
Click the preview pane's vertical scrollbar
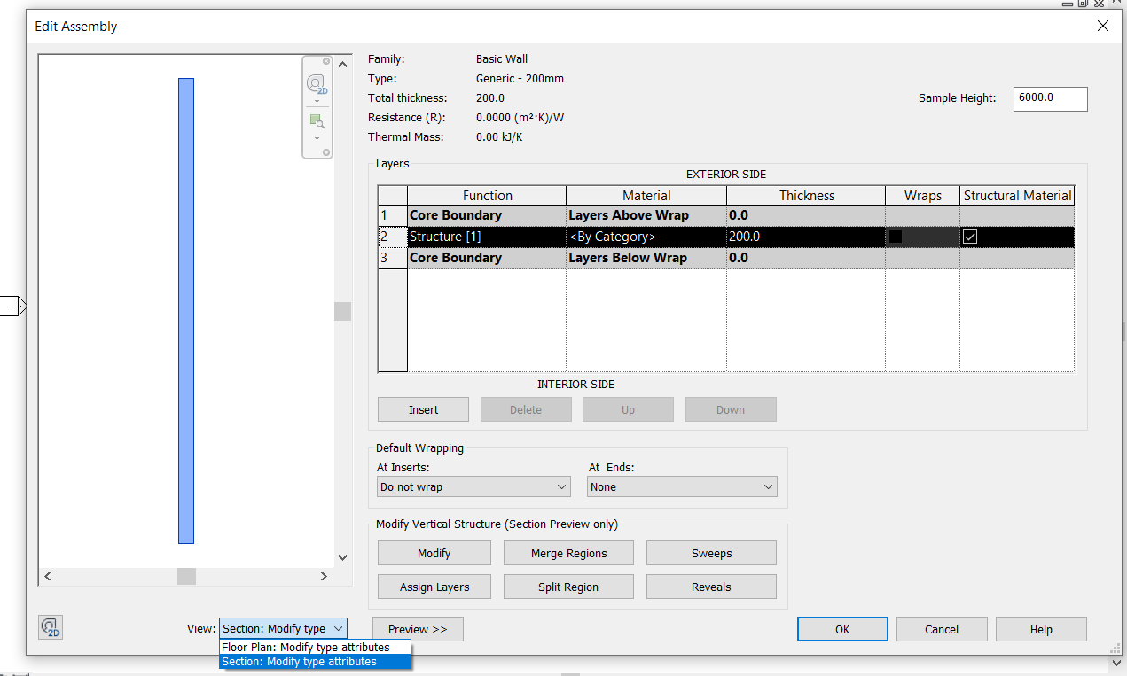point(342,310)
